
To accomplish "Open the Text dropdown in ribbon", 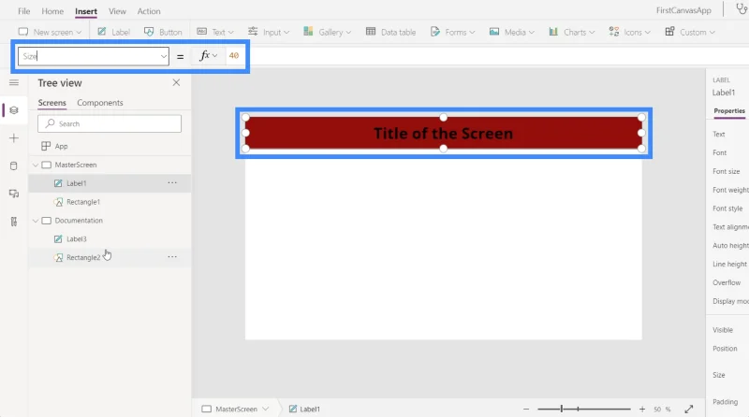I will click(215, 32).
